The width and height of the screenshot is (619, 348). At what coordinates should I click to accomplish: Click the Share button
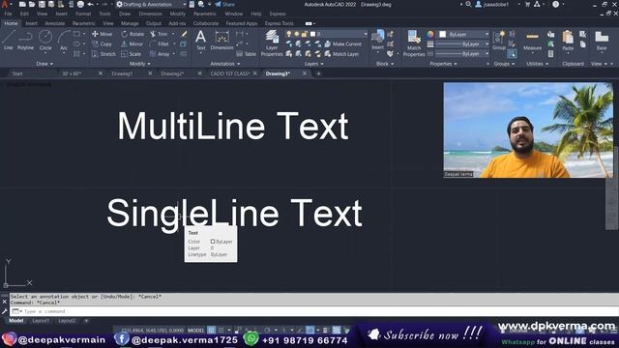click(x=225, y=4)
